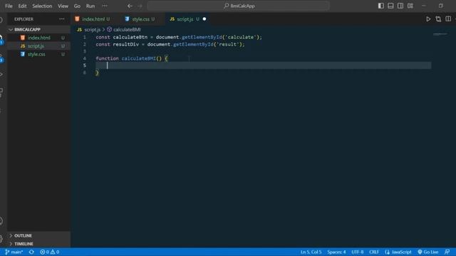Open the Edit menu
This screenshot has height=256, width=456.
(22, 6)
